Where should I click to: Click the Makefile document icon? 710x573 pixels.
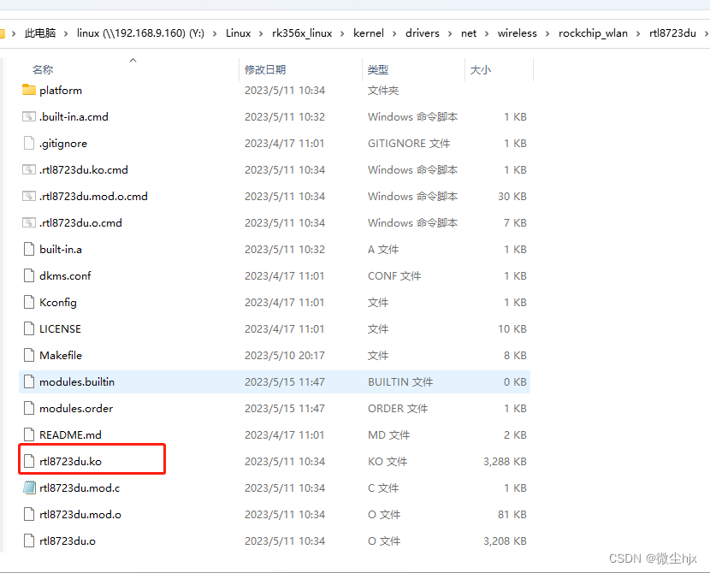28,355
